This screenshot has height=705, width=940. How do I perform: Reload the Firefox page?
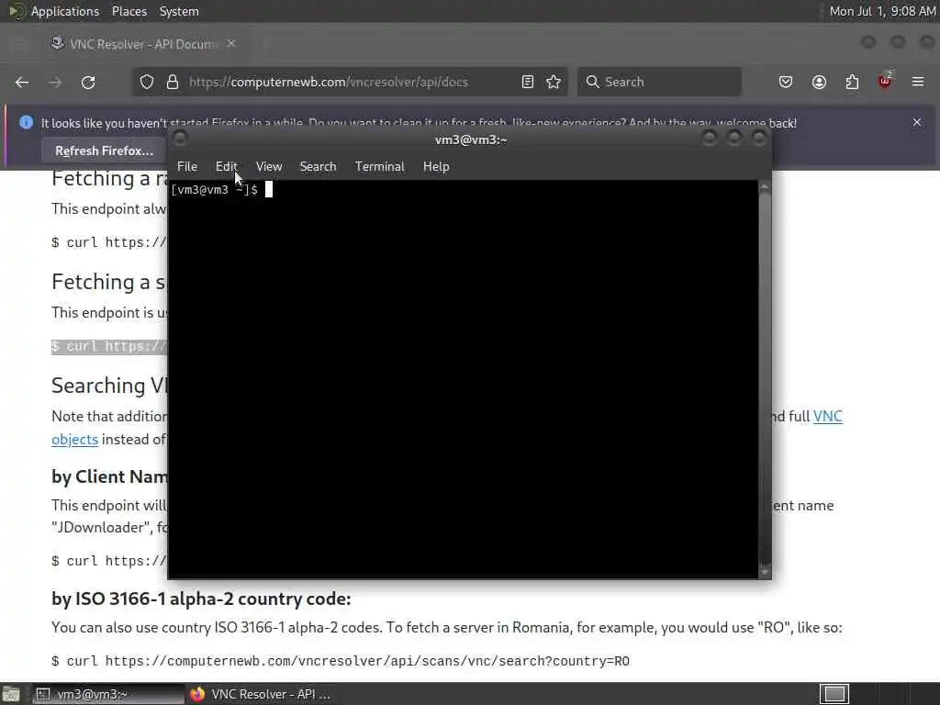pyautogui.click(x=88, y=82)
